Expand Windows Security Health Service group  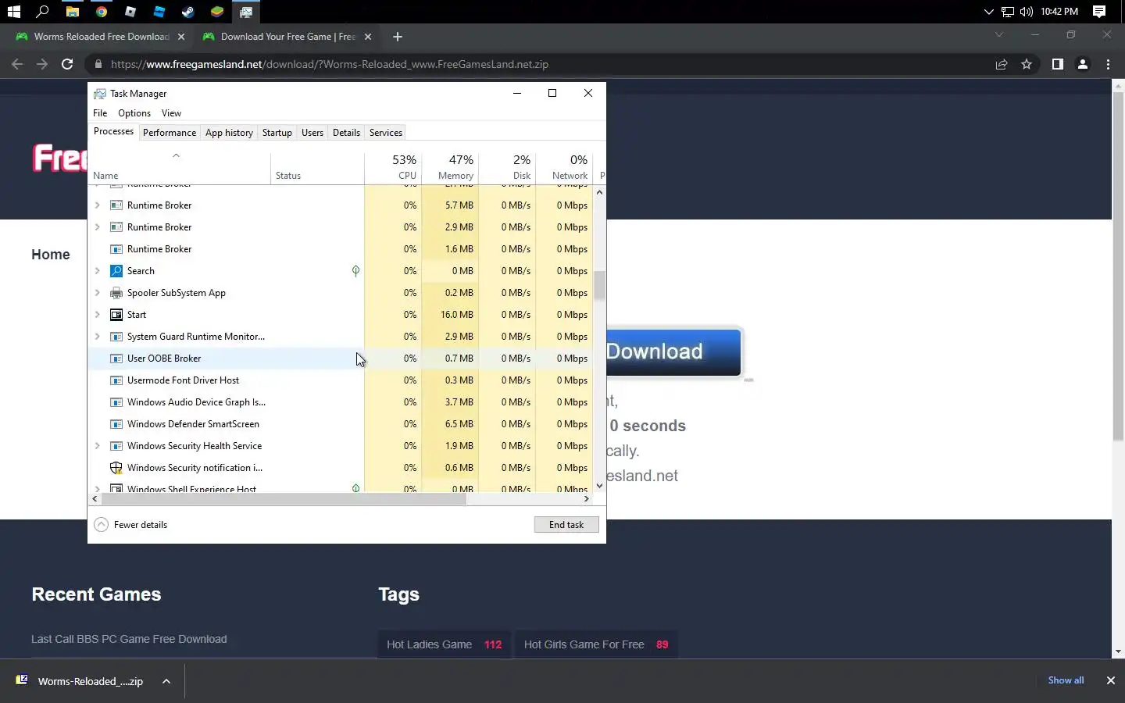[97, 446]
